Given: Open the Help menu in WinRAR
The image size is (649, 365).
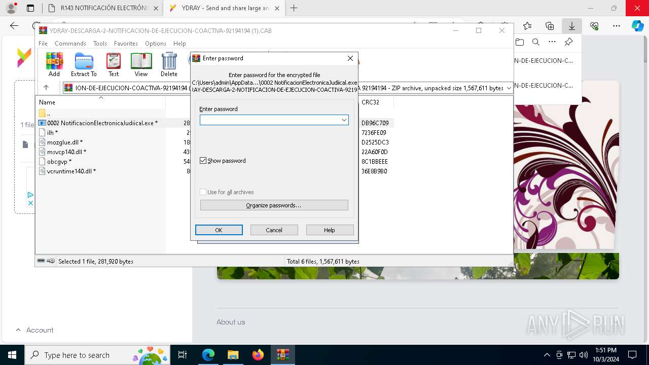Looking at the screenshot, I should coord(179,44).
